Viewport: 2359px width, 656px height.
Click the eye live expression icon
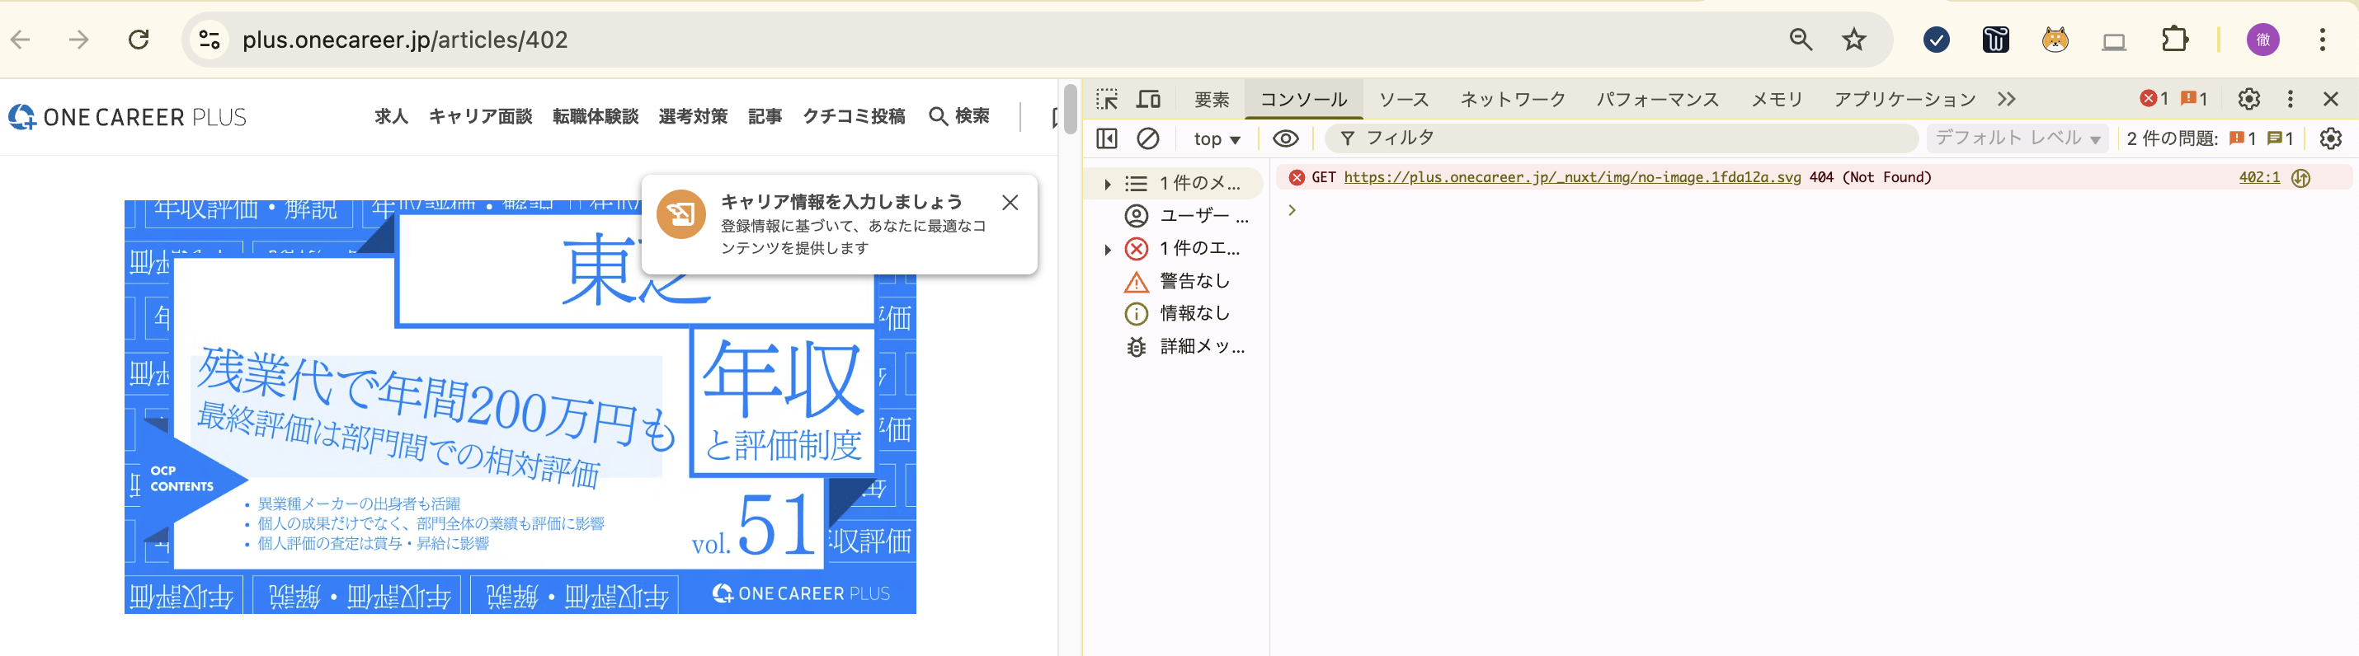(1285, 138)
